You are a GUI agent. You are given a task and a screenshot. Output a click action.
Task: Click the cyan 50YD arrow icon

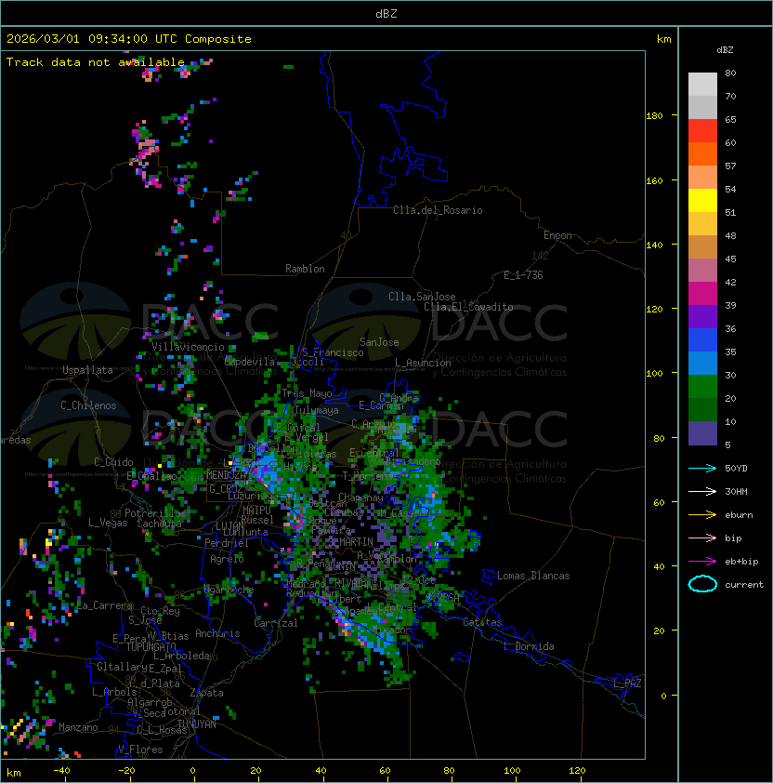click(x=702, y=468)
